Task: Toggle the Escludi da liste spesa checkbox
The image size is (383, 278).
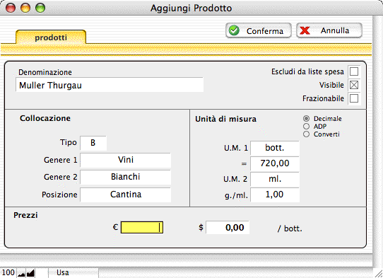Action: click(x=354, y=71)
